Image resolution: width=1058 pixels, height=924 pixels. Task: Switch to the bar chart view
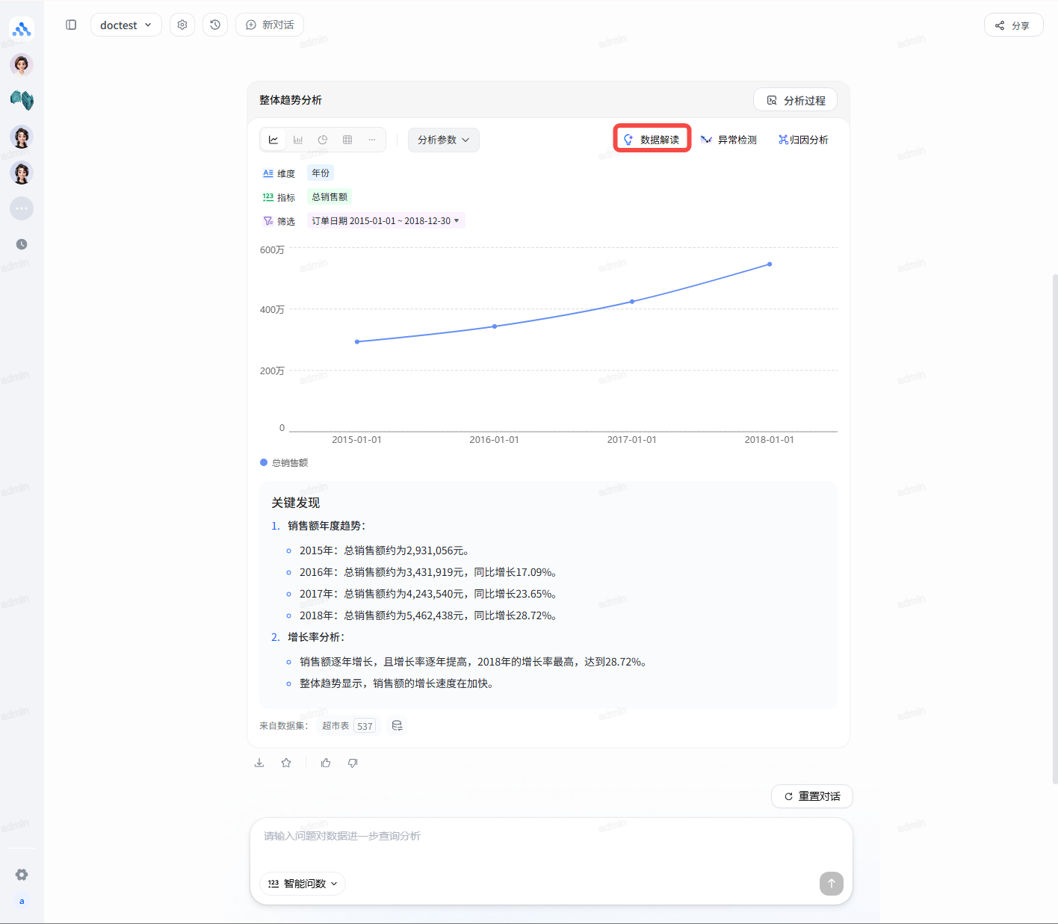pos(298,140)
